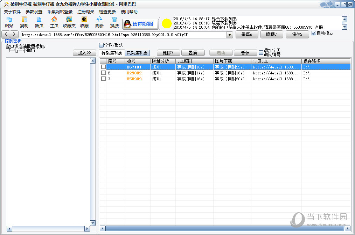Click the batch box scroll right arrow

(x=87, y=229)
